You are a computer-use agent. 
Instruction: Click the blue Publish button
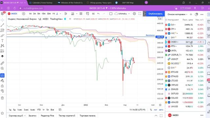[155, 14]
